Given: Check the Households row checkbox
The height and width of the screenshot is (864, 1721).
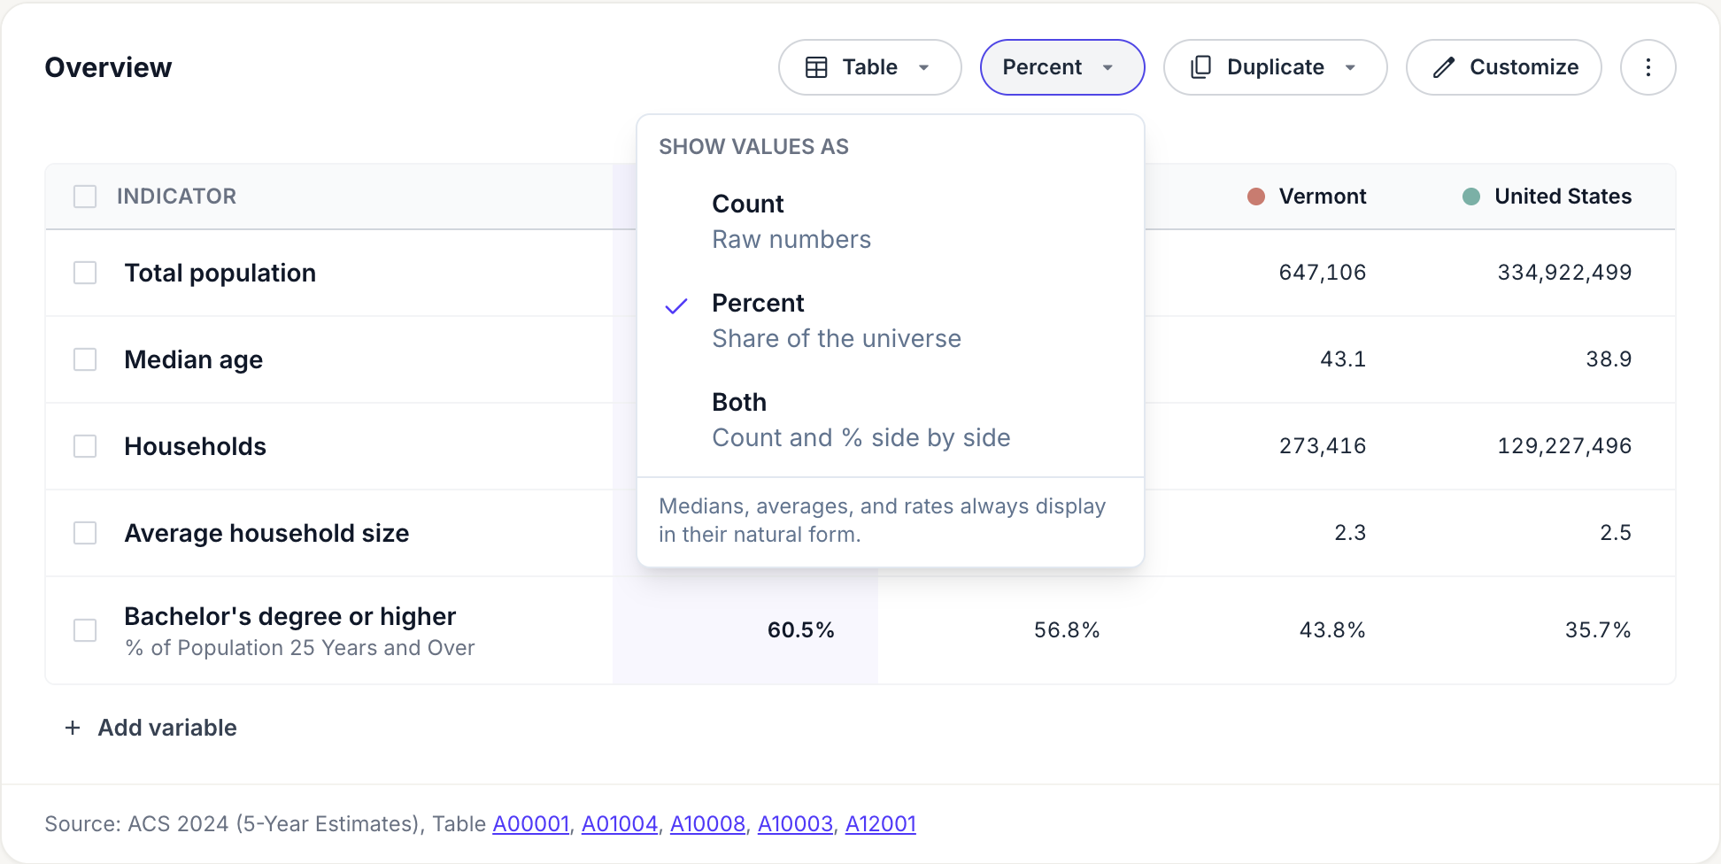Looking at the screenshot, I should tap(85, 446).
